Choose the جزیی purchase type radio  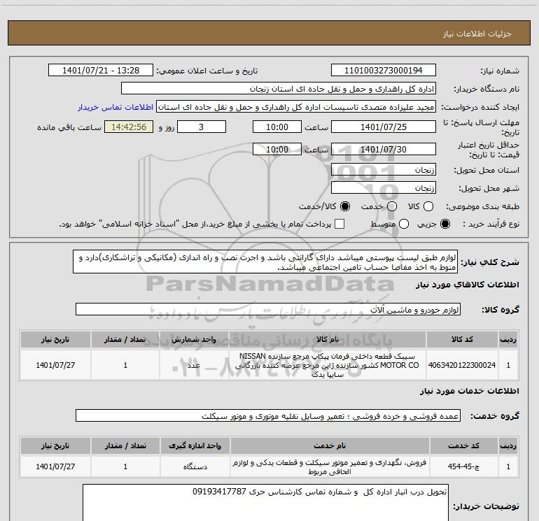tap(444, 224)
